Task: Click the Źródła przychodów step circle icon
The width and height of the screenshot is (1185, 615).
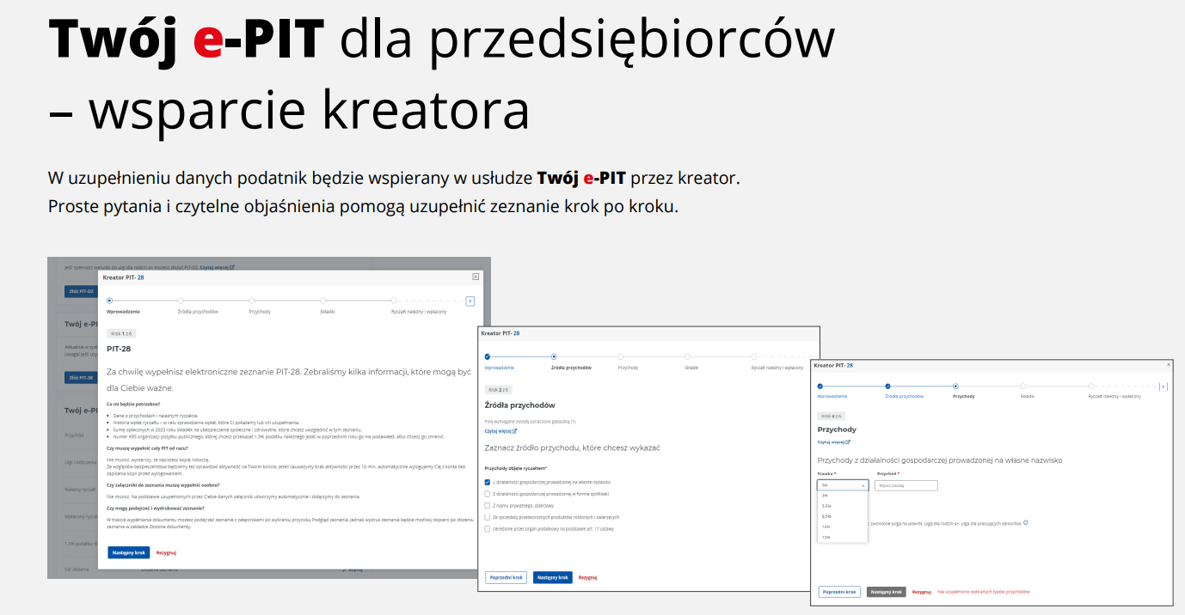Action: tap(554, 355)
